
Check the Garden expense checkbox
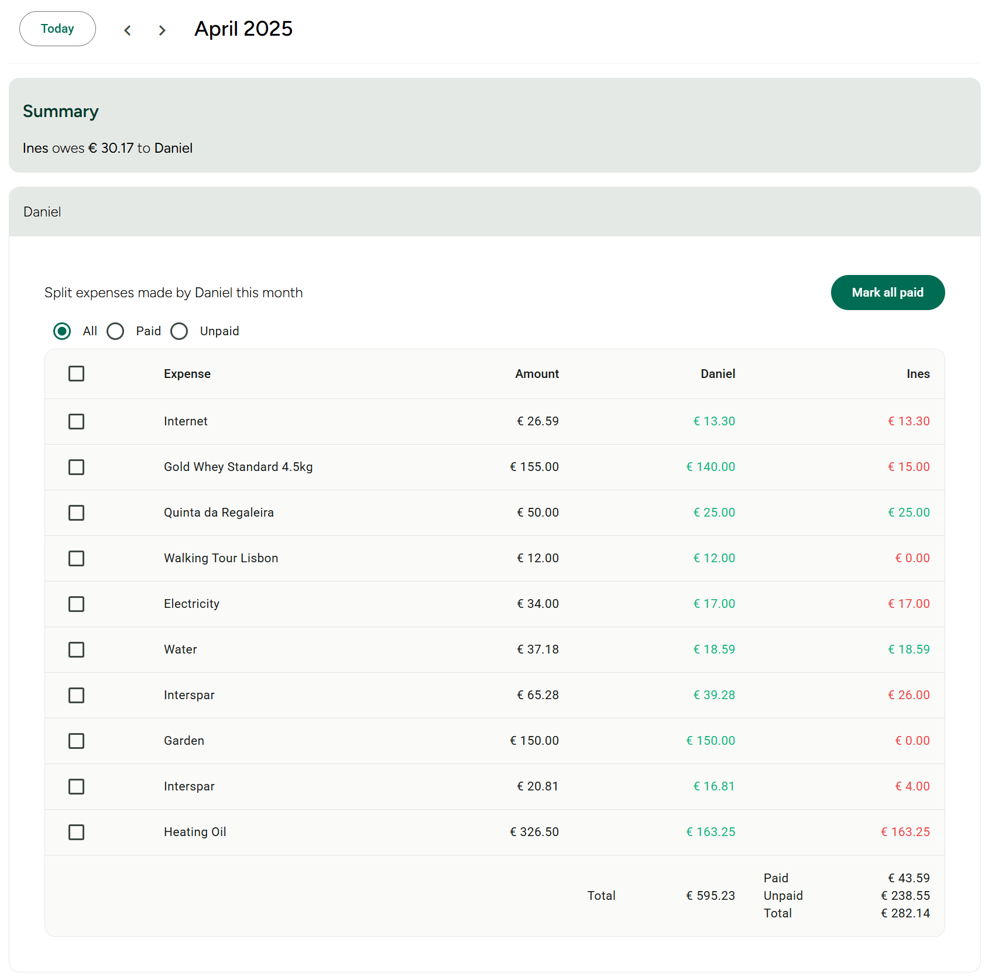click(x=76, y=741)
